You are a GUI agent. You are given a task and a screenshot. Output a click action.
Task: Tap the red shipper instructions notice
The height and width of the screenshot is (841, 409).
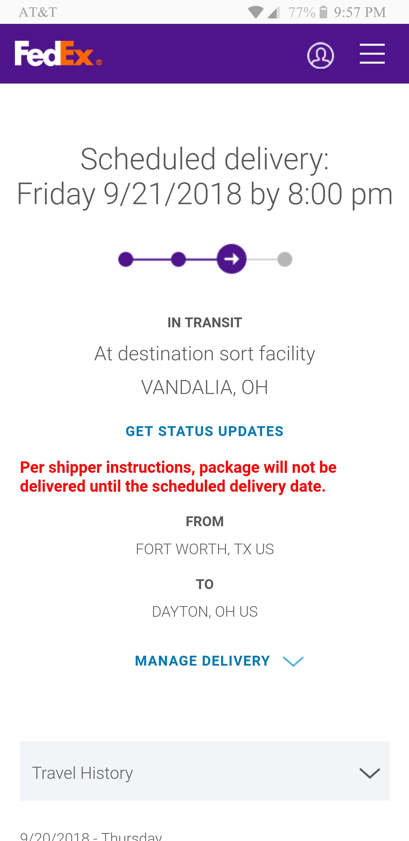(x=178, y=477)
